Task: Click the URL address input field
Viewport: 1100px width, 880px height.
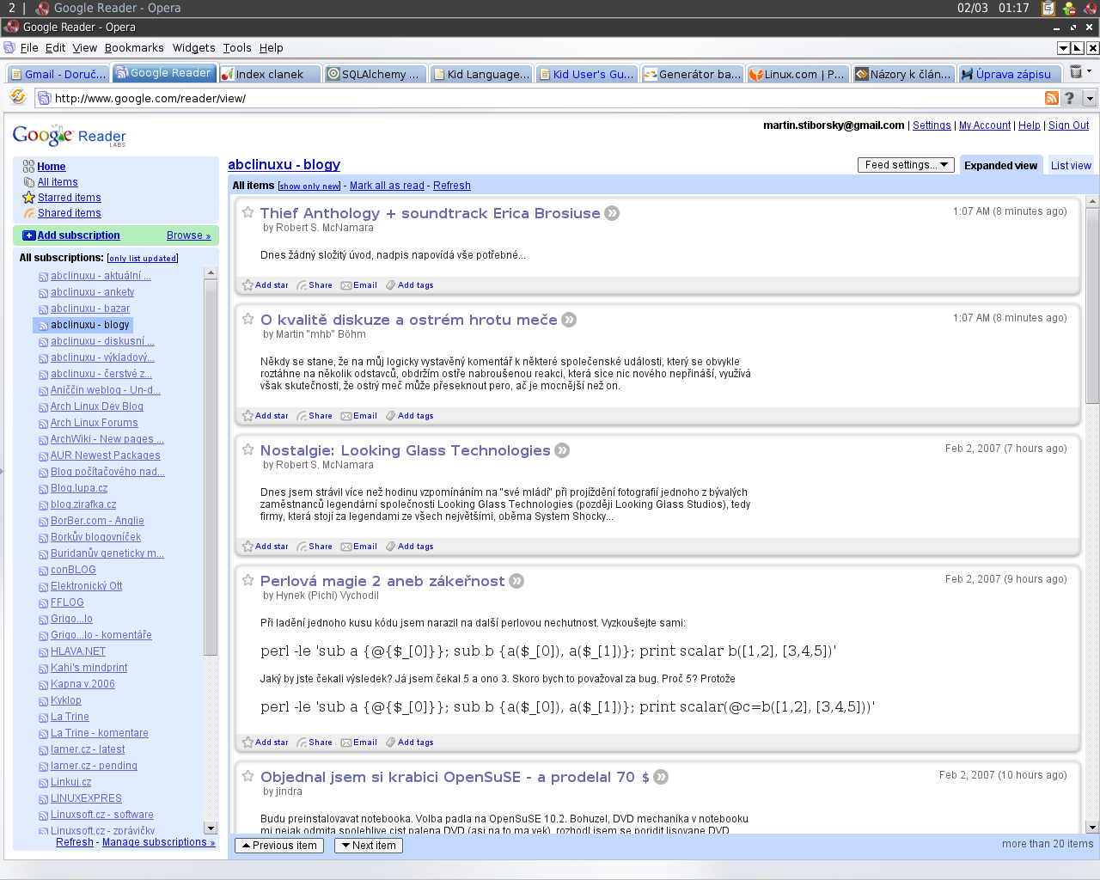Action: (545, 98)
